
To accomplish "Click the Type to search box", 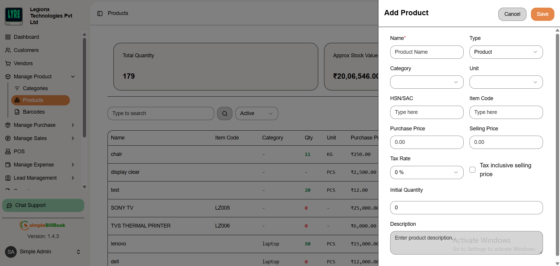I will (161, 113).
